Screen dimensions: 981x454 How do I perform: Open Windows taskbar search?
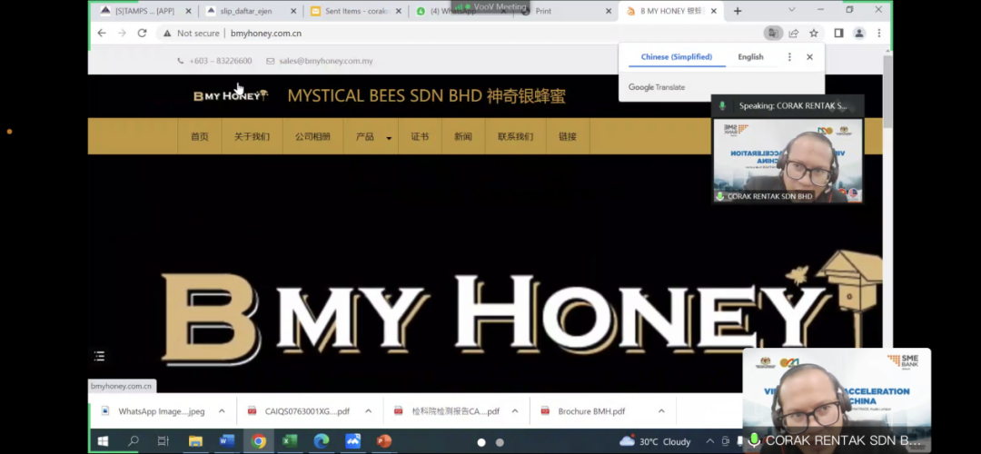click(x=134, y=441)
